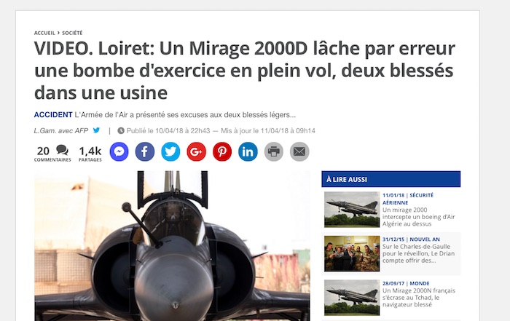Go to Accueil breadcrumb

click(44, 33)
